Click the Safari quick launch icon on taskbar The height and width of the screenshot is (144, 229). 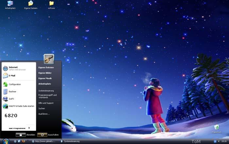coord(15,141)
